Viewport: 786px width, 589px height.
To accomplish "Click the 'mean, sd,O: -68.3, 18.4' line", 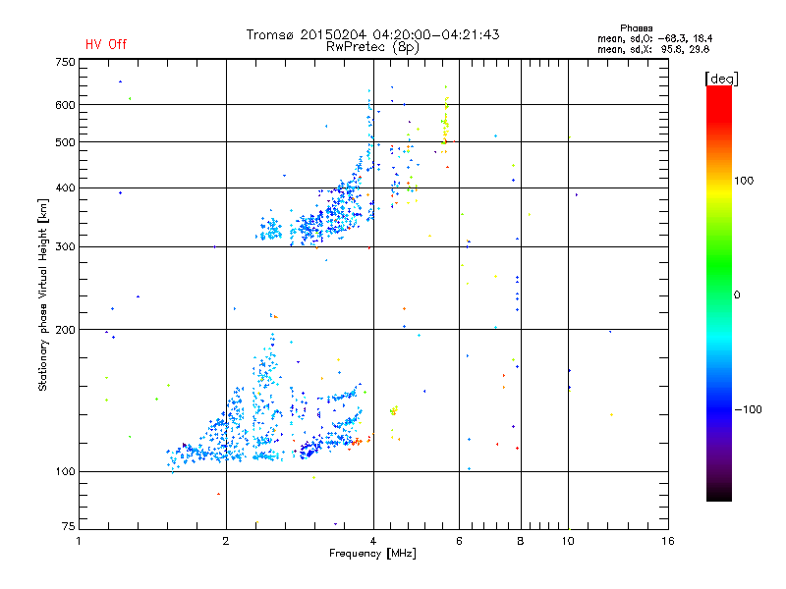I will 654,38.
